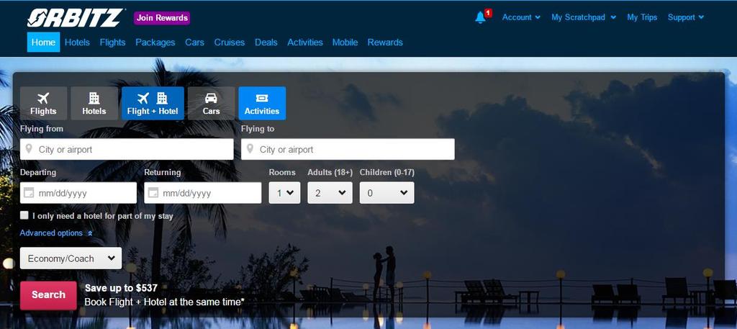Expand the My Scratchpad menu

pos(584,17)
